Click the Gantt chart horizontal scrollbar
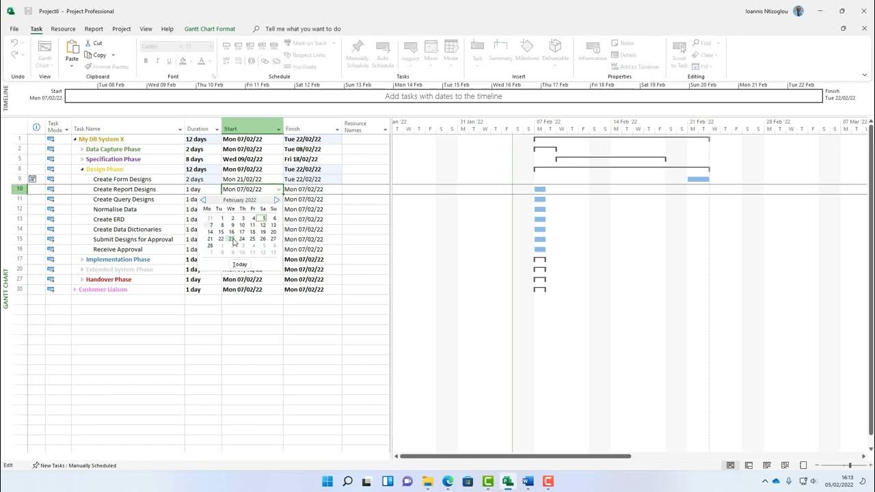 (x=515, y=456)
